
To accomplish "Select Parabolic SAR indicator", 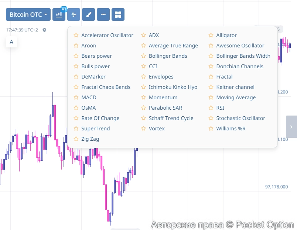I will pos(165,108).
